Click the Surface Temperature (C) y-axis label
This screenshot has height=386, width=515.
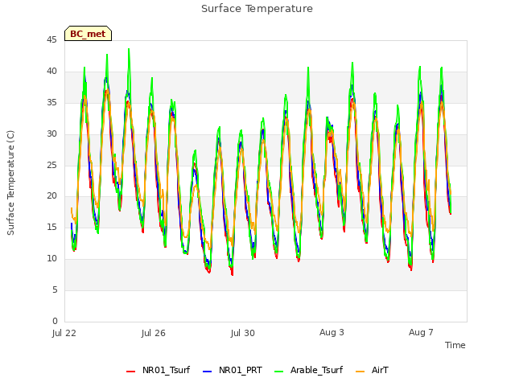10,183
